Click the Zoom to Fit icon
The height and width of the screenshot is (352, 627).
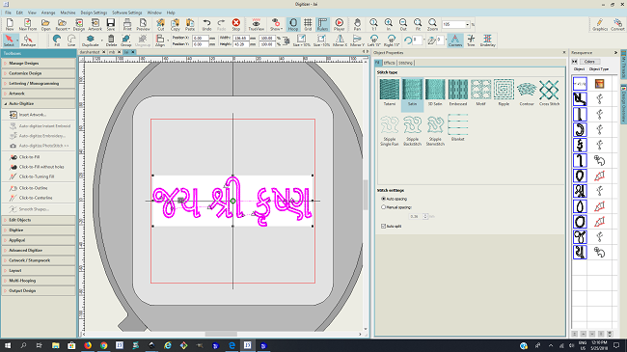(418, 24)
